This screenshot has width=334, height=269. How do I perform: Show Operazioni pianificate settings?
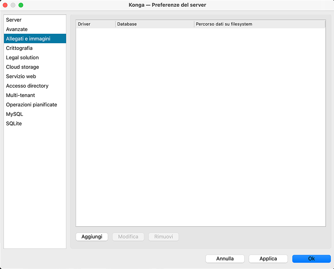[31, 105]
